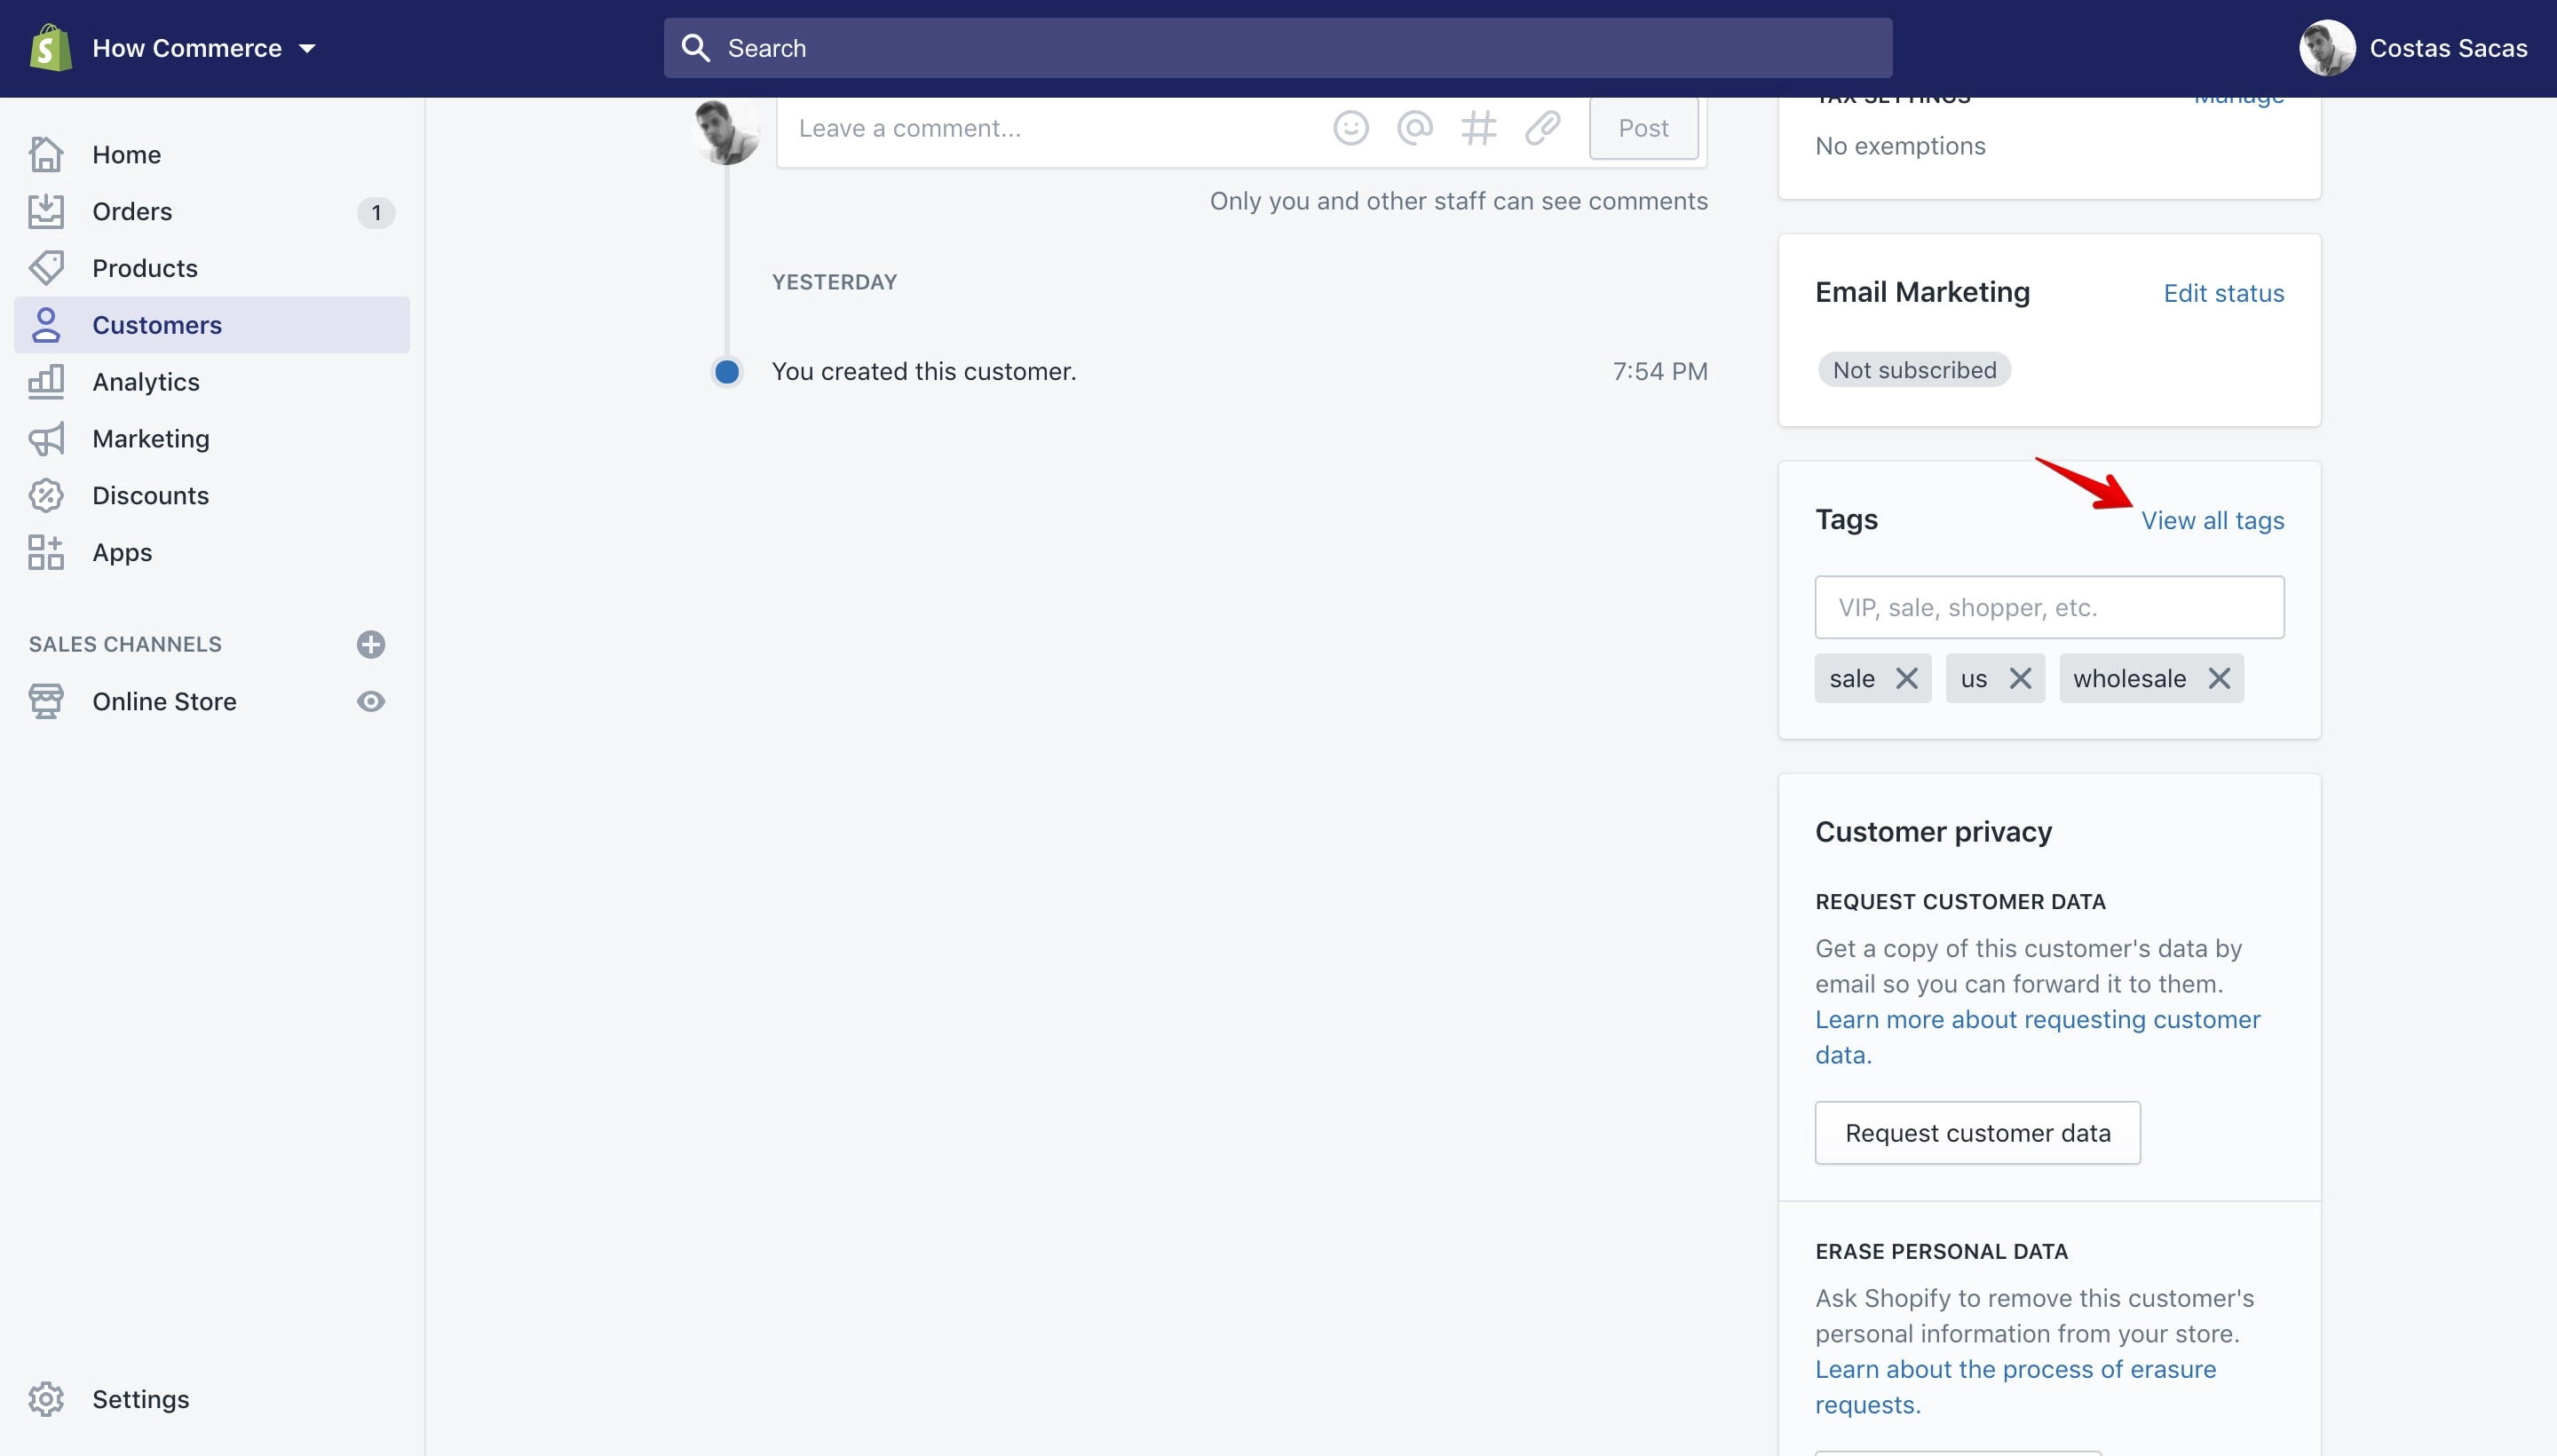Open Costas Sacas account menu
Image resolution: width=2557 pixels, height=1456 pixels.
click(2412, 48)
